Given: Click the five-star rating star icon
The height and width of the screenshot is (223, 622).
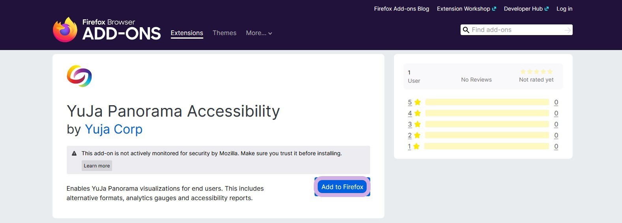Looking at the screenshot, I should click(418, 102).
